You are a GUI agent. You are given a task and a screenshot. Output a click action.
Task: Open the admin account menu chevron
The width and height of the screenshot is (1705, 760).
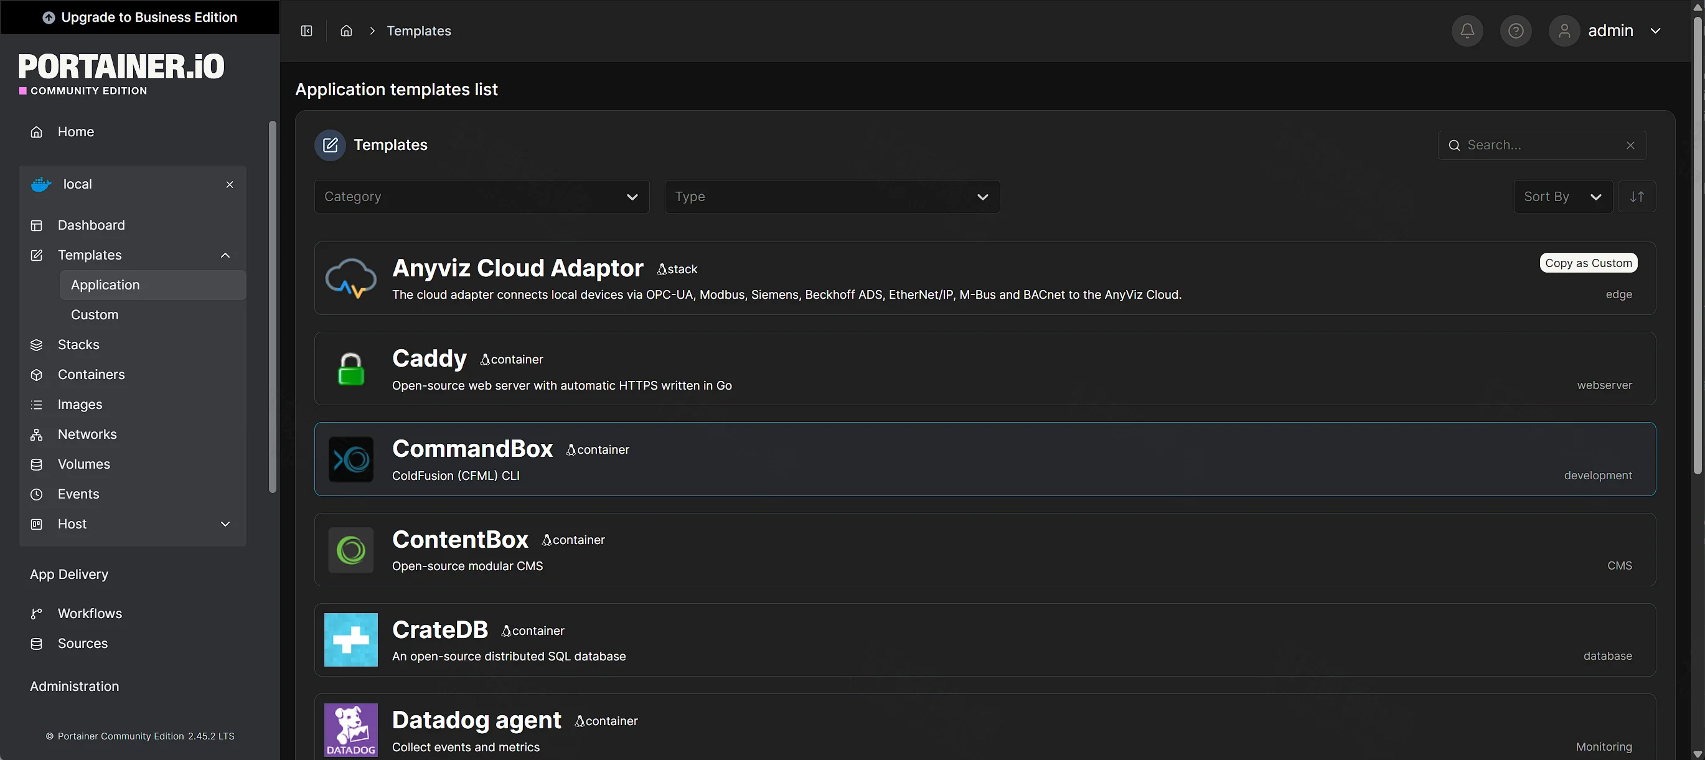[x=1655, y=30]
